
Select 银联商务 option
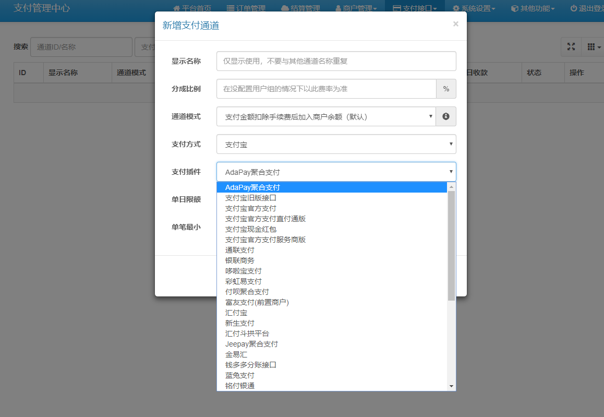point(332,260)
